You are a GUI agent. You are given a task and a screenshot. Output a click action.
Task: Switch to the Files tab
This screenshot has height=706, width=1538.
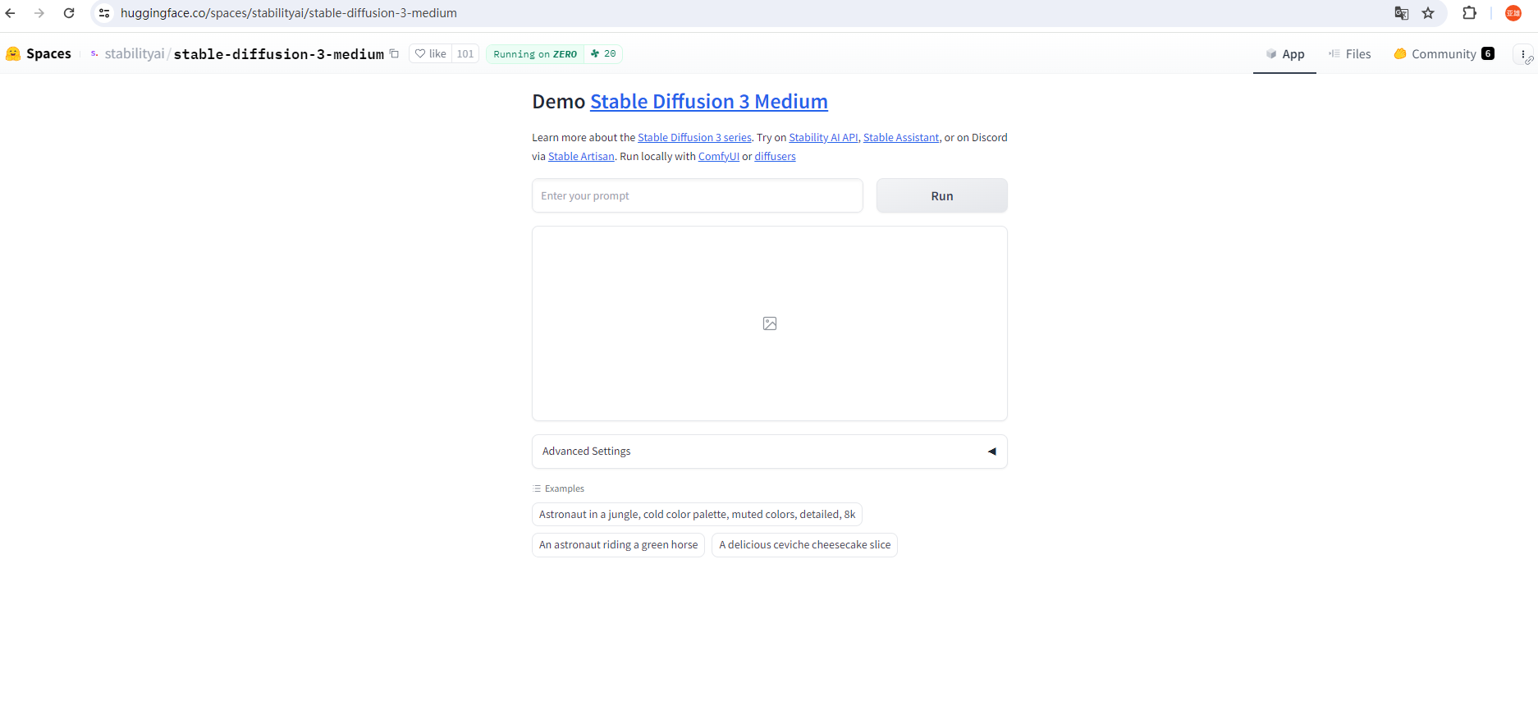click(x=1349, y=54)
